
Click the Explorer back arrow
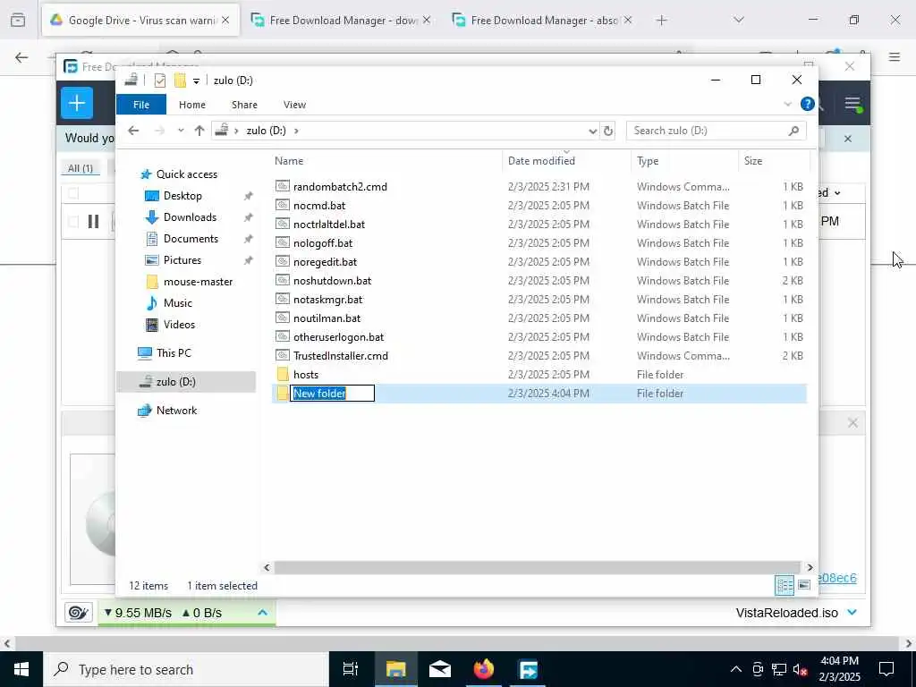[x=133, y=131]
